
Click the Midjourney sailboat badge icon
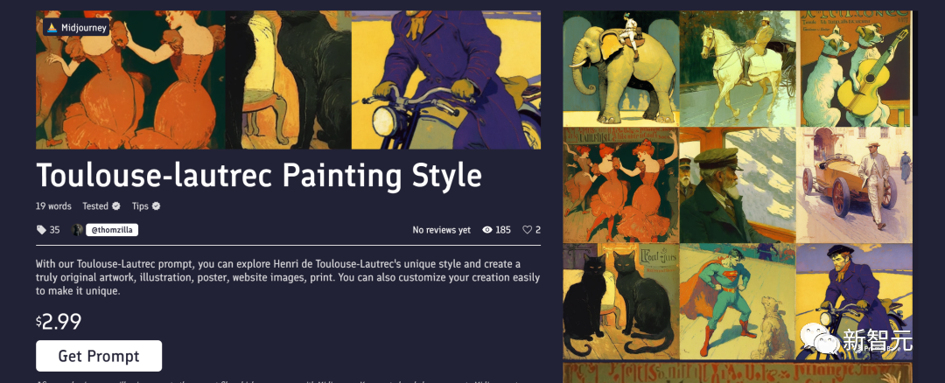coord(52,27)
